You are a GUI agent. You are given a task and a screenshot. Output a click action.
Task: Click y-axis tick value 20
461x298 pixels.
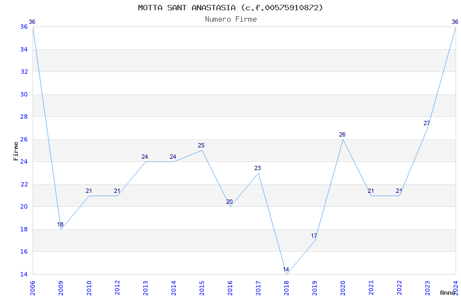24,206
